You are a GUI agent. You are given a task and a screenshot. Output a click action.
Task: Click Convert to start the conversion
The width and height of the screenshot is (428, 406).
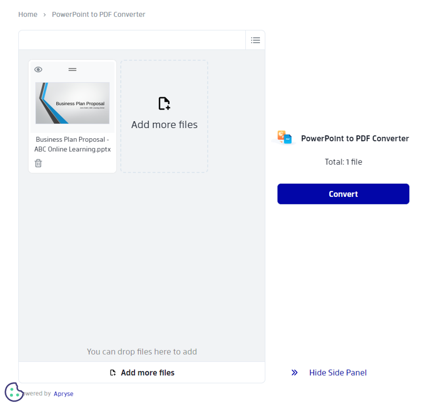343,194
